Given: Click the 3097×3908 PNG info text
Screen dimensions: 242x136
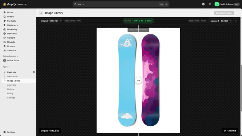Looking at the screenshot, I should click(x=73, y=21).
